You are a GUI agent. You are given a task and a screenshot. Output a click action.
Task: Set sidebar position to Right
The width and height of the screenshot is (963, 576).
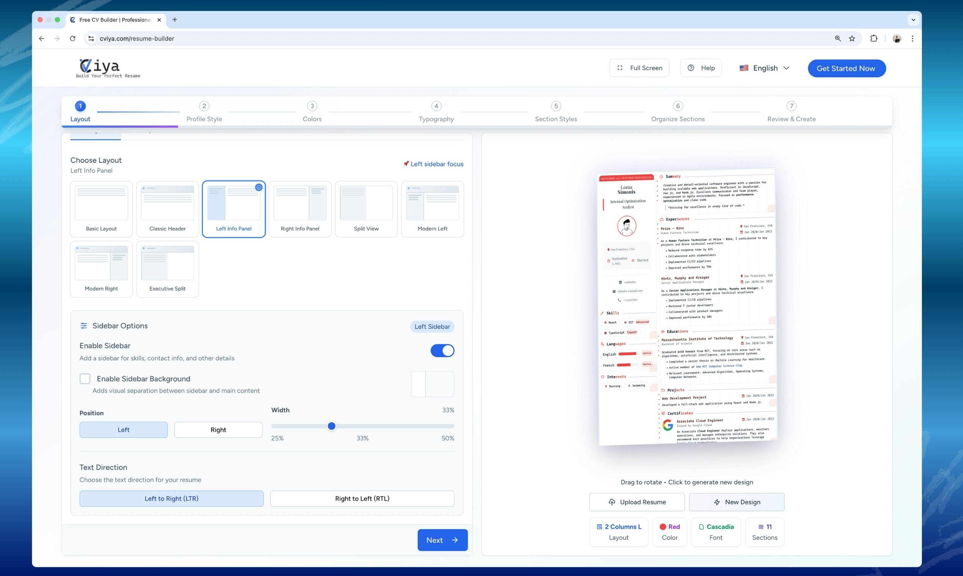coord(218,430)
